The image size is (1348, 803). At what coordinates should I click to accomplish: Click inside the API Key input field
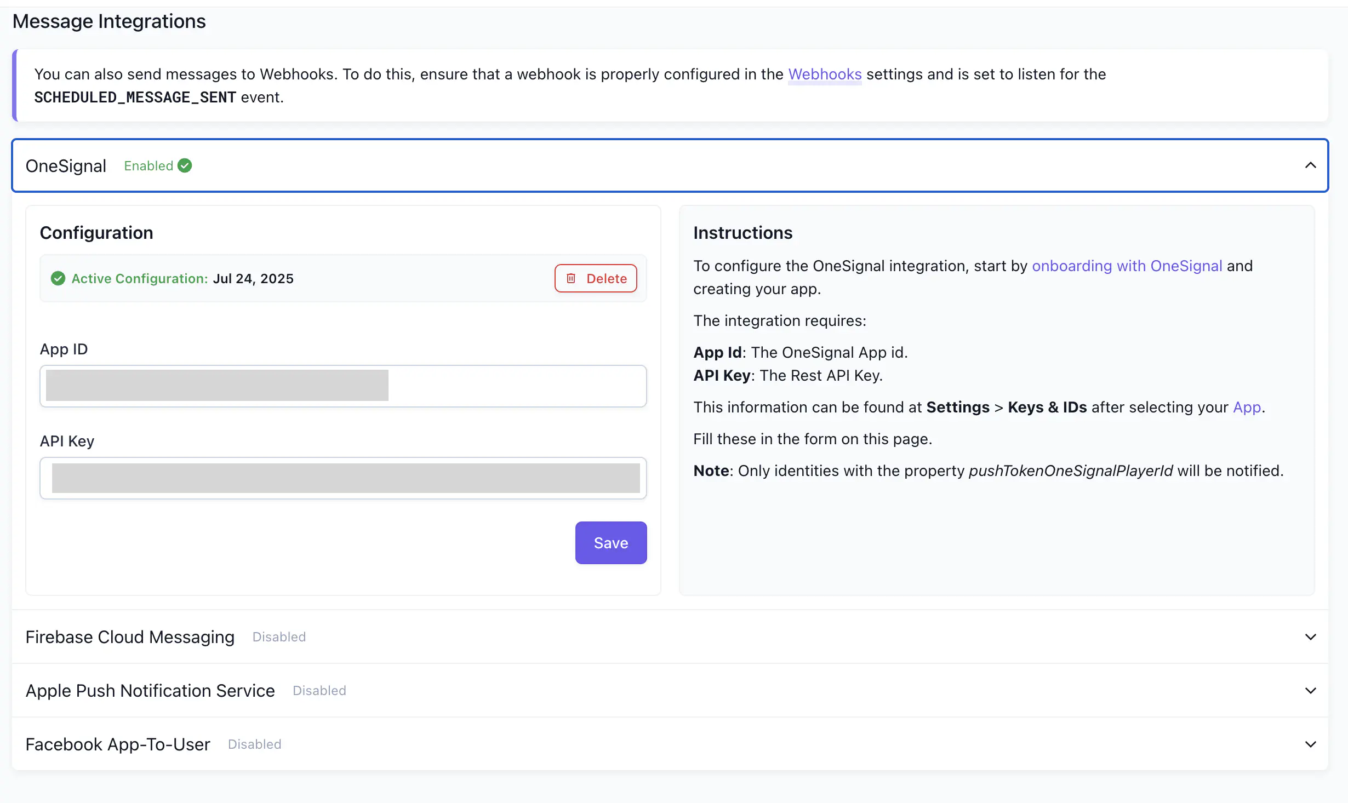[x=343, y=478]
